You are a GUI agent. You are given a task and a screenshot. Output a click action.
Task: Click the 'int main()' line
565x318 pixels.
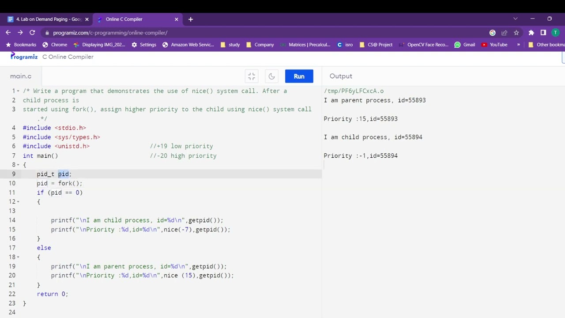click(x=40, y=156)
